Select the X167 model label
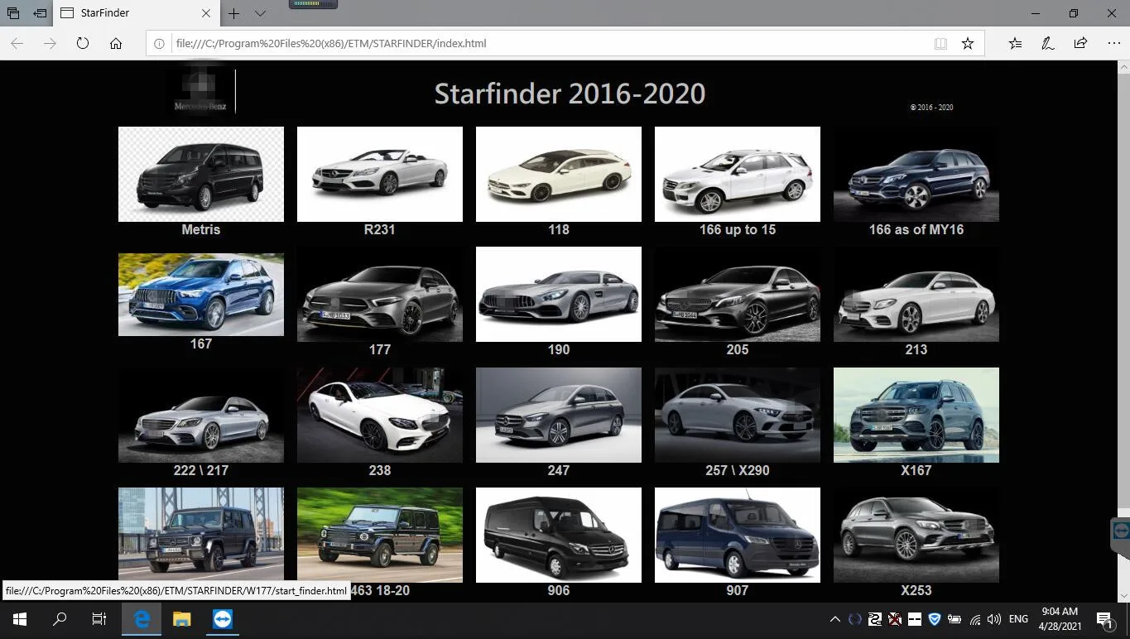This screenshot has height=639, width=1130. pos(916,470)
